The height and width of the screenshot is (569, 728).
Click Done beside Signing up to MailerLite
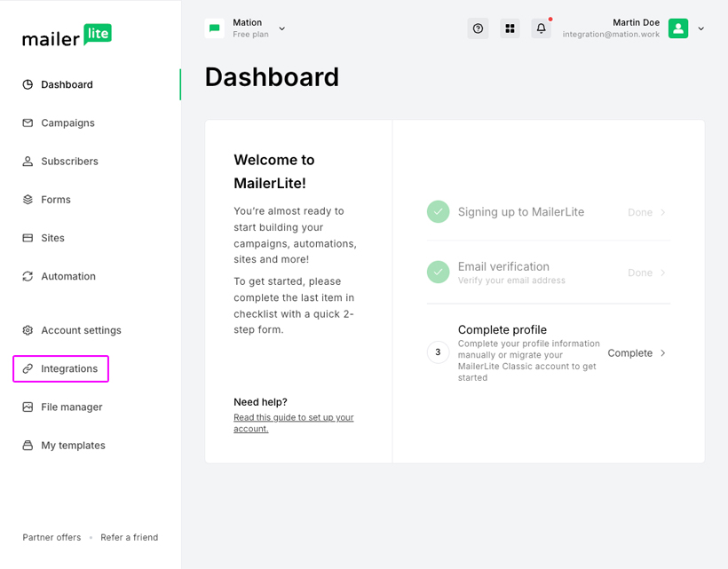point(640,212)
